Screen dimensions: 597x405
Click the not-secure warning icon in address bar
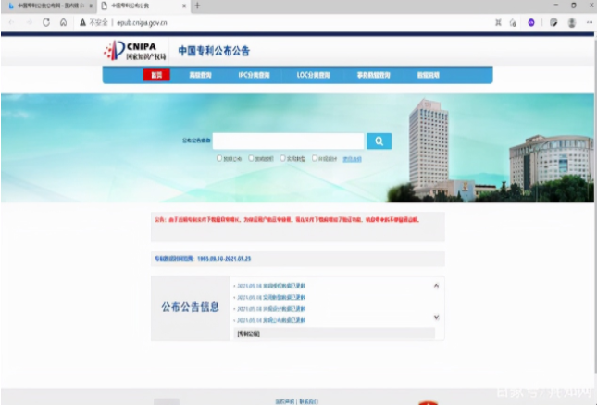(83, 22)
